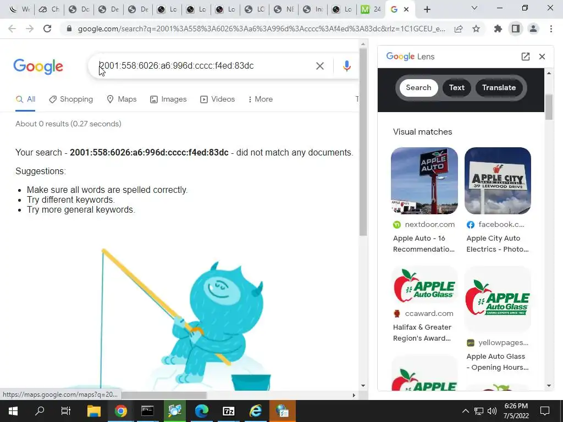Click the page scrollbar down arrow

[363, 386]
